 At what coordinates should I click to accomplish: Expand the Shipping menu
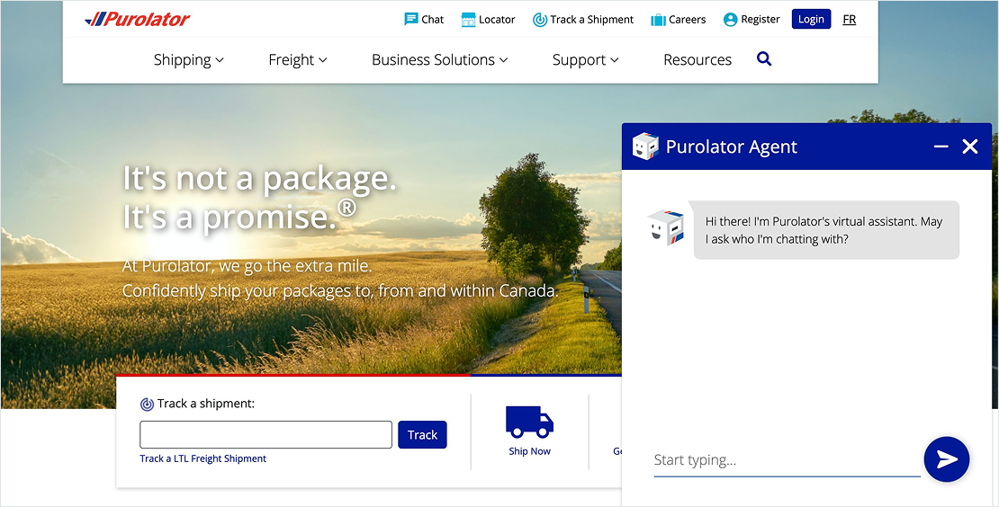[x=189, y=60]
